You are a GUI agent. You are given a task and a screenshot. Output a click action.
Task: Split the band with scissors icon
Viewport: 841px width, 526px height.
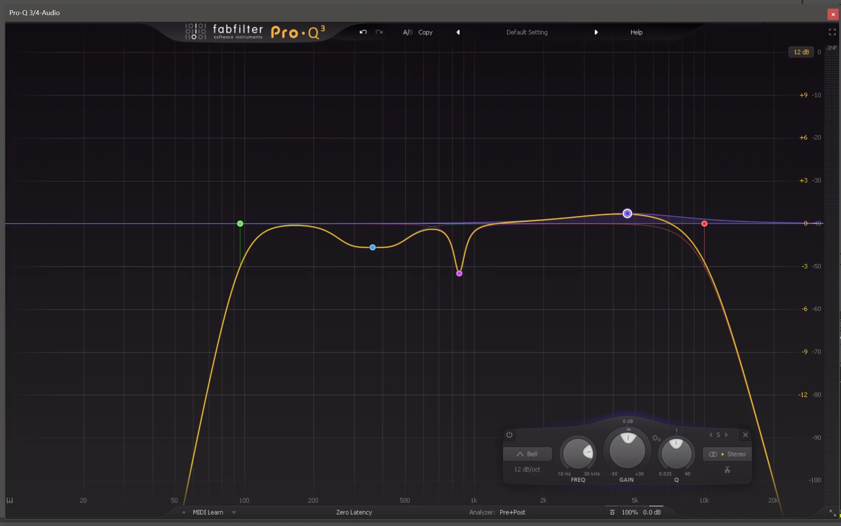(x=727, y=469)
